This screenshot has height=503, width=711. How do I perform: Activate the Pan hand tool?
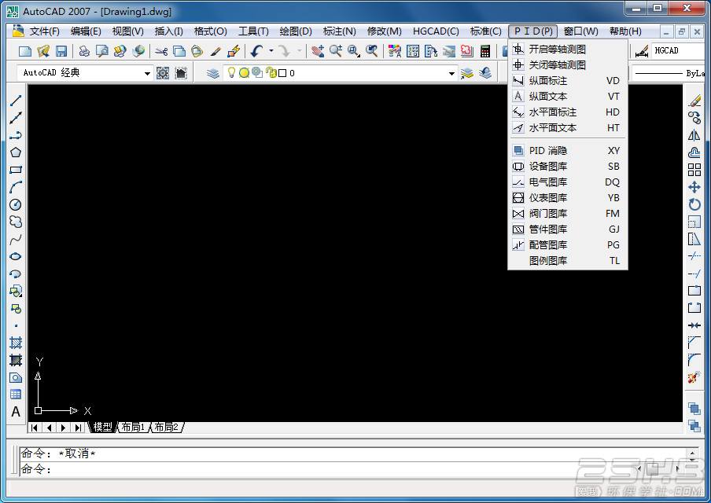point(318,51)
